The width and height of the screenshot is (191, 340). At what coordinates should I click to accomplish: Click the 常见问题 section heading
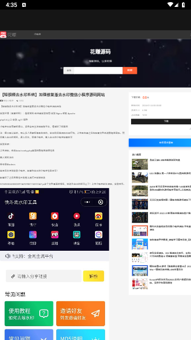(x=15, y=294)
